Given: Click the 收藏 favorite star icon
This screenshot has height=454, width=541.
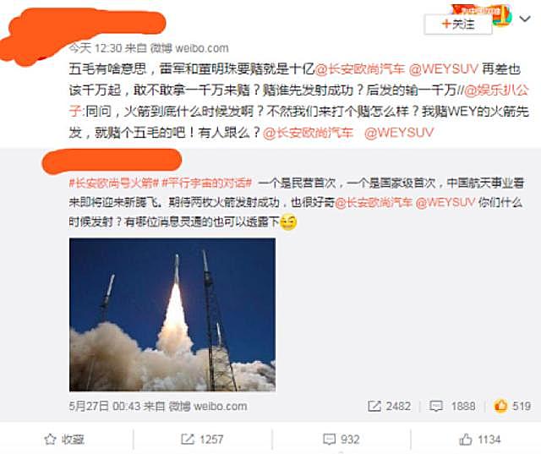Looking at the screenshot, I should click(x=50, y=439).
